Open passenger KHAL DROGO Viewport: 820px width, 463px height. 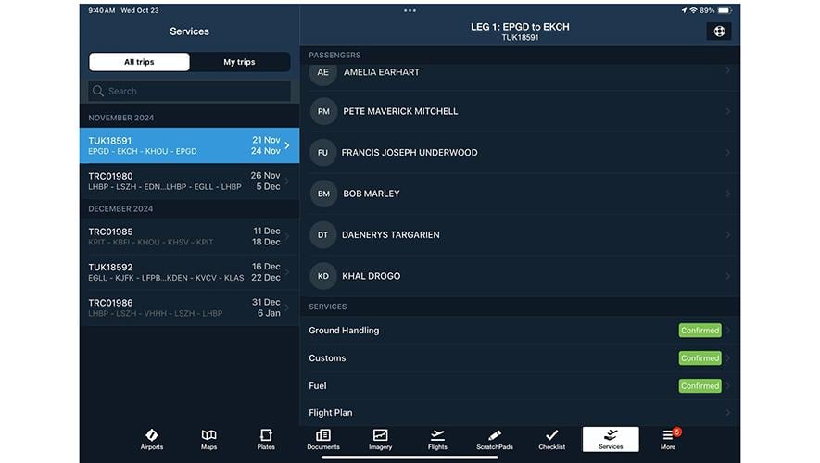click(521, 276)
